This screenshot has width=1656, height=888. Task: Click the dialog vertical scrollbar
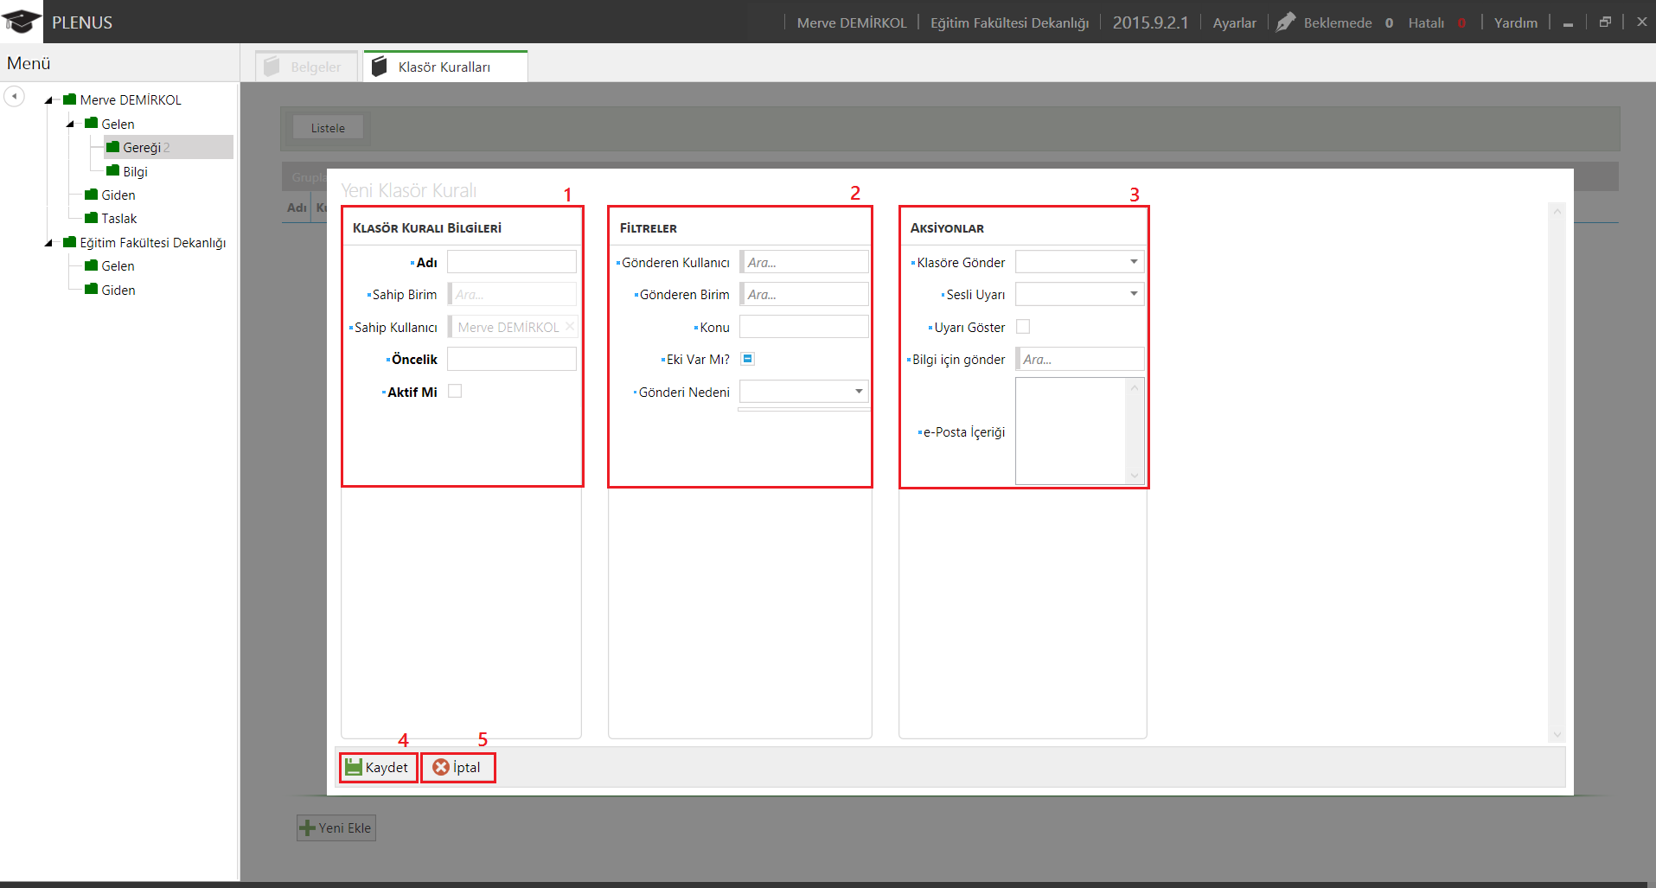tap(1557, 473)
